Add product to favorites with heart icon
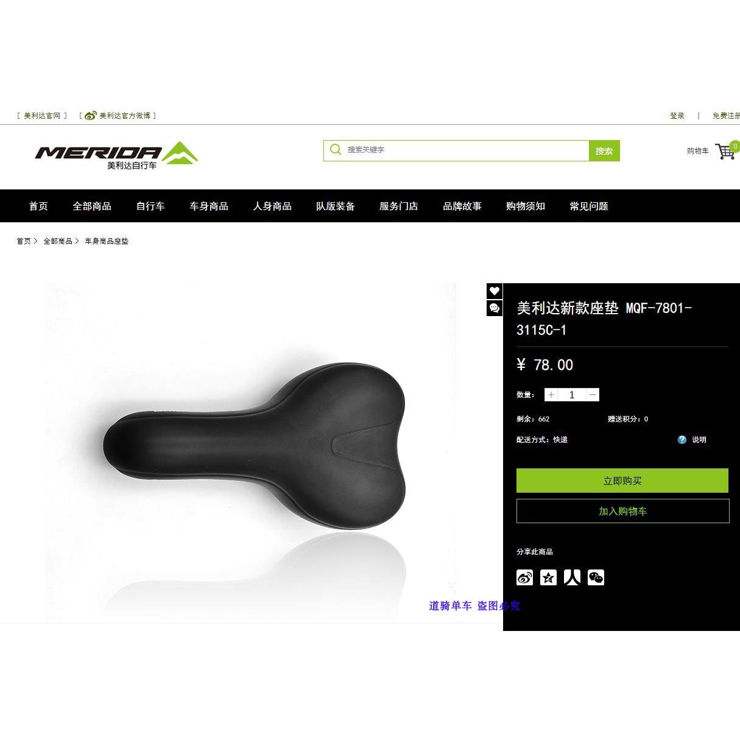 pos(495,291)
